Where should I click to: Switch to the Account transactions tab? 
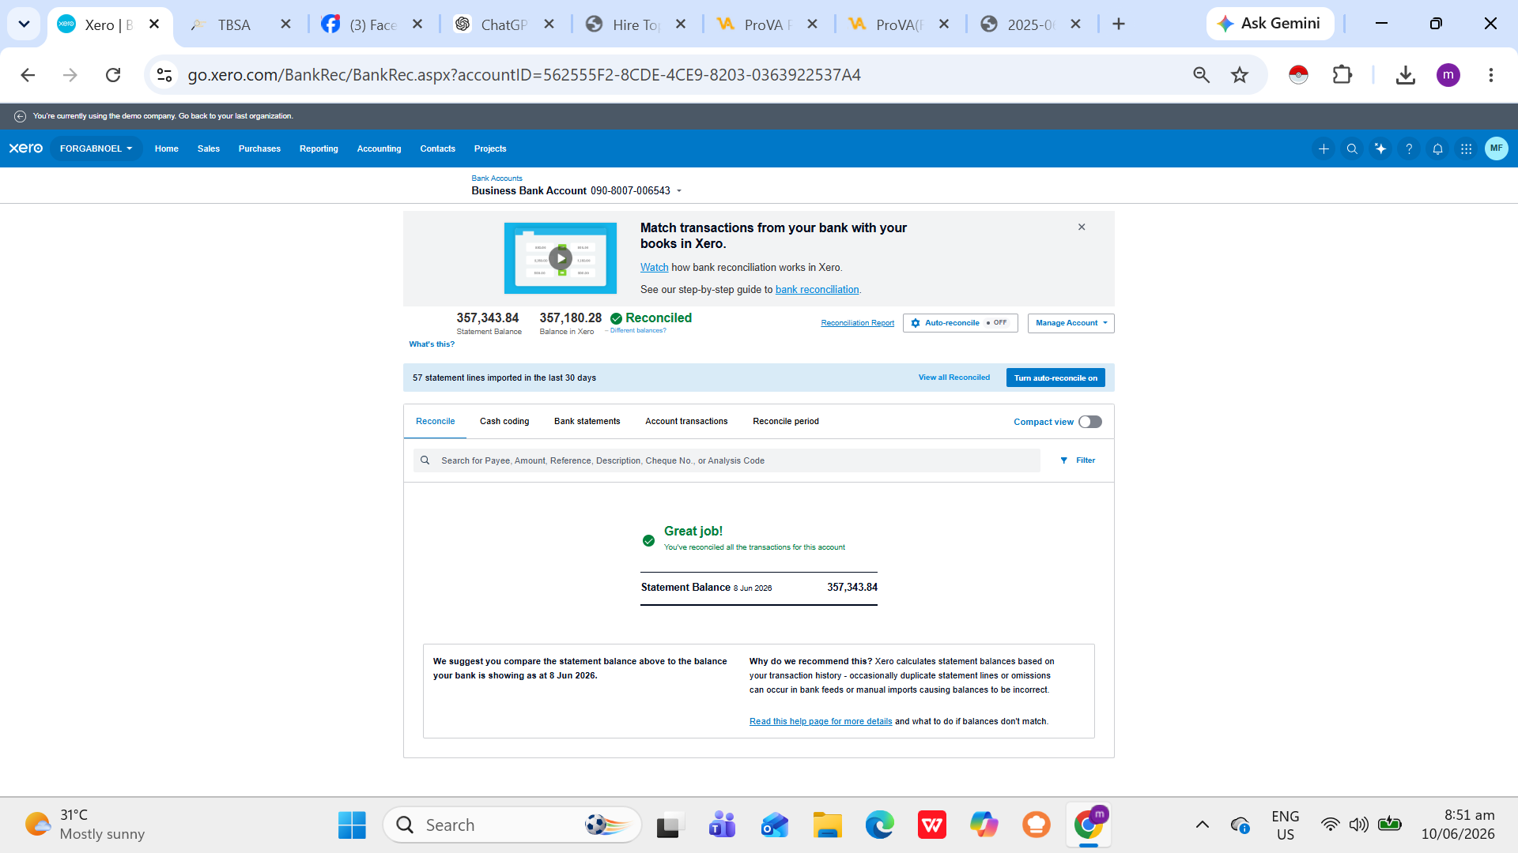(x=686, y=422)
